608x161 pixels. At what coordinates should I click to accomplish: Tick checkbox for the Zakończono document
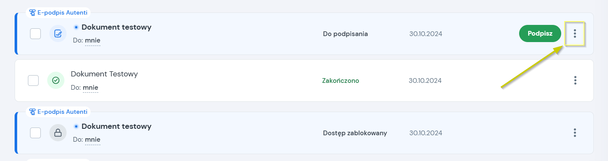[x=33, y=80]
